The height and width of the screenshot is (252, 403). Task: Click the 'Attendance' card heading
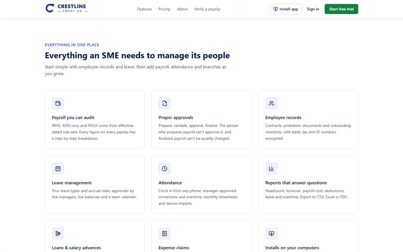click(x=170, y=183)
